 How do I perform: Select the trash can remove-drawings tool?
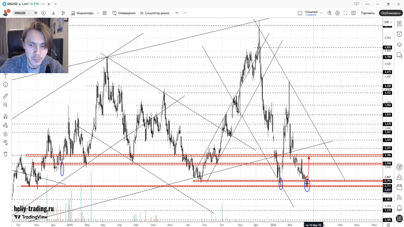5,154
